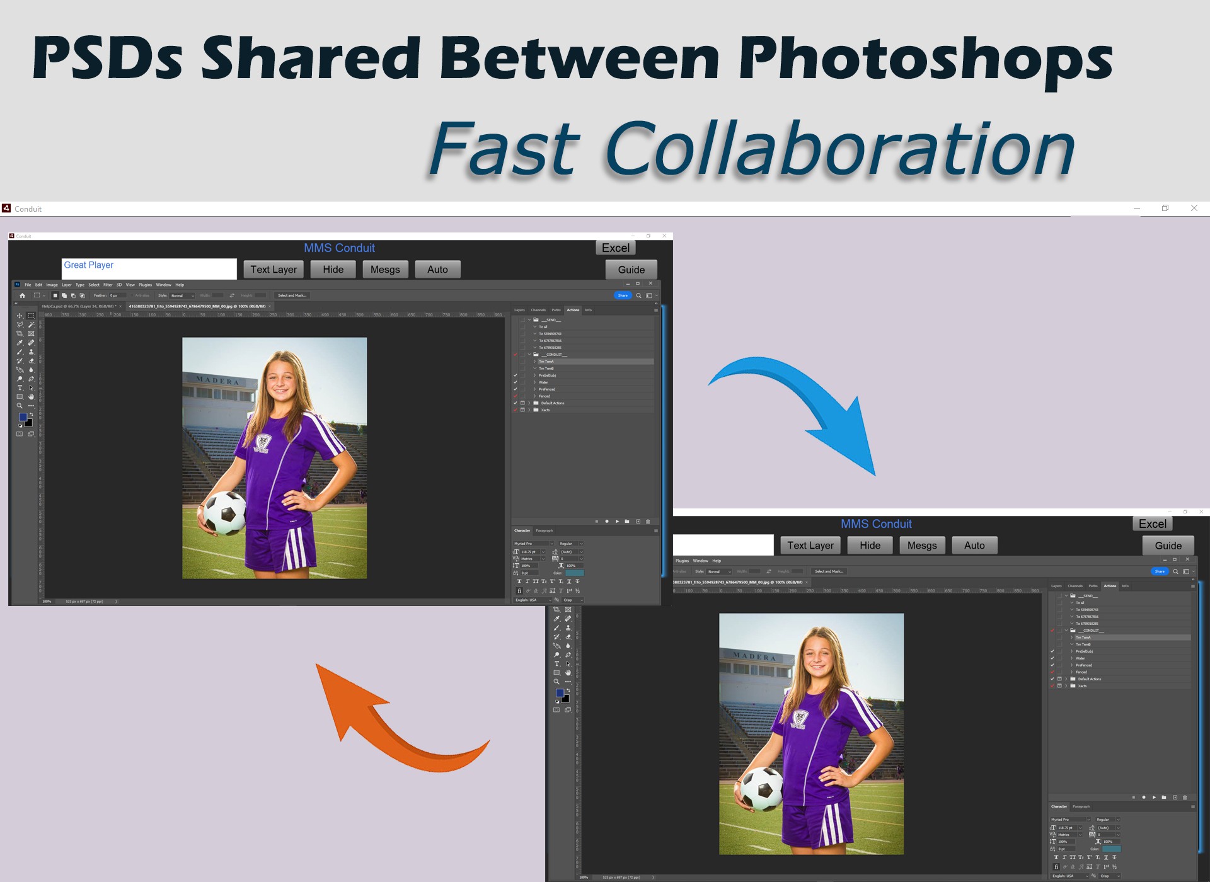
Task: Open the Filter menu in upper window
Action: [108, 285]
